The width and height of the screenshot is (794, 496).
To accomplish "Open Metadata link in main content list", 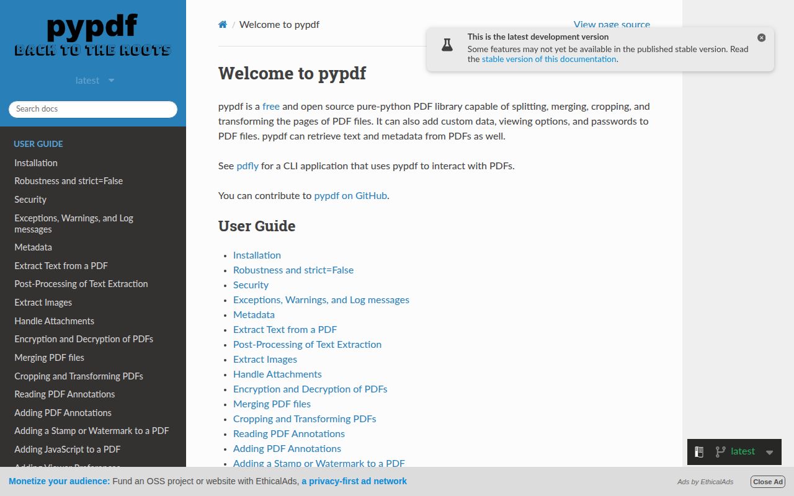I will [254, 315].
